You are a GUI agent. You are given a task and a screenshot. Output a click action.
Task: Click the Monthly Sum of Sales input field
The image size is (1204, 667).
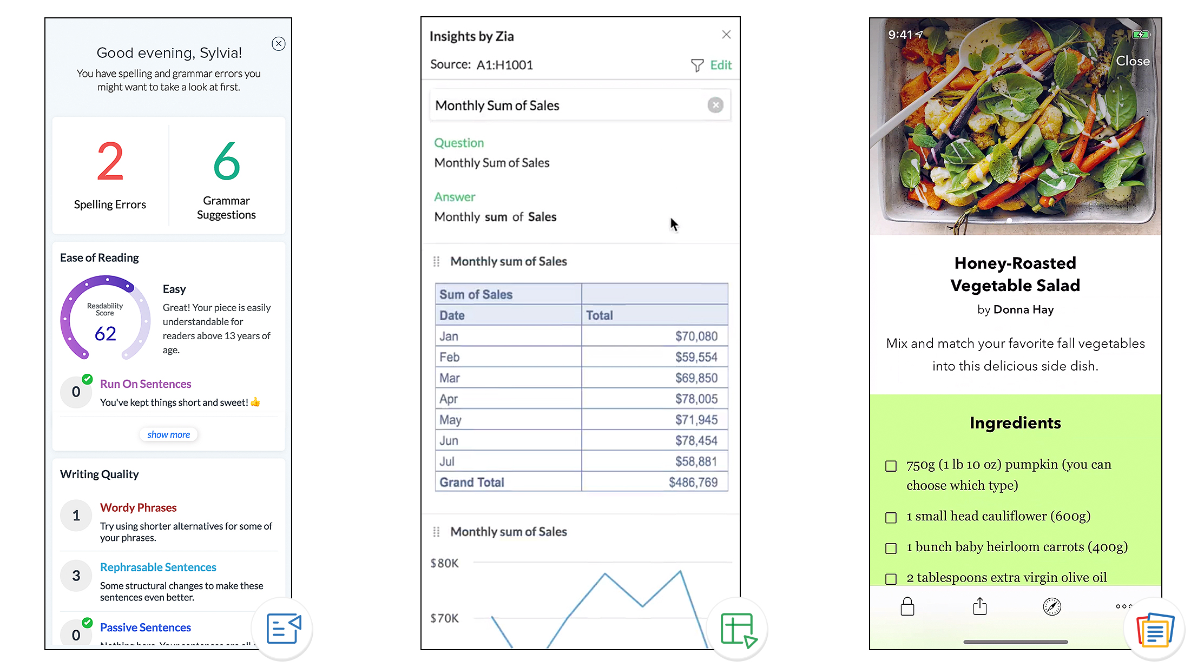tap(575, 104)
